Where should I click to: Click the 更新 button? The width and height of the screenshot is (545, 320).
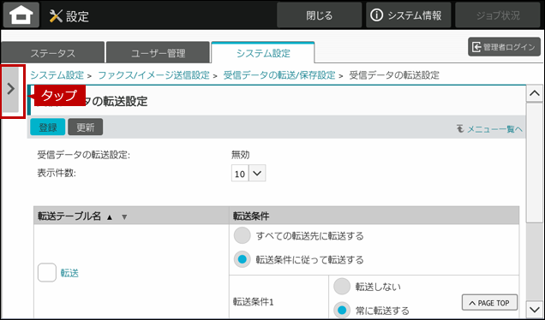click(x=86, y=127)
